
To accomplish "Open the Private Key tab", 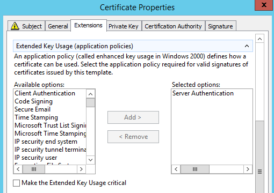I will click(124, 26).
